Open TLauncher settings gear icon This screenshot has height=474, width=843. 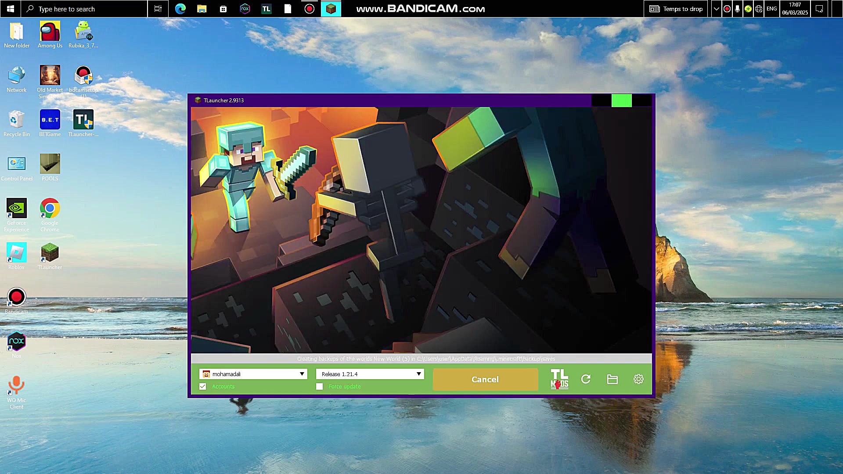tap(638, 379)
